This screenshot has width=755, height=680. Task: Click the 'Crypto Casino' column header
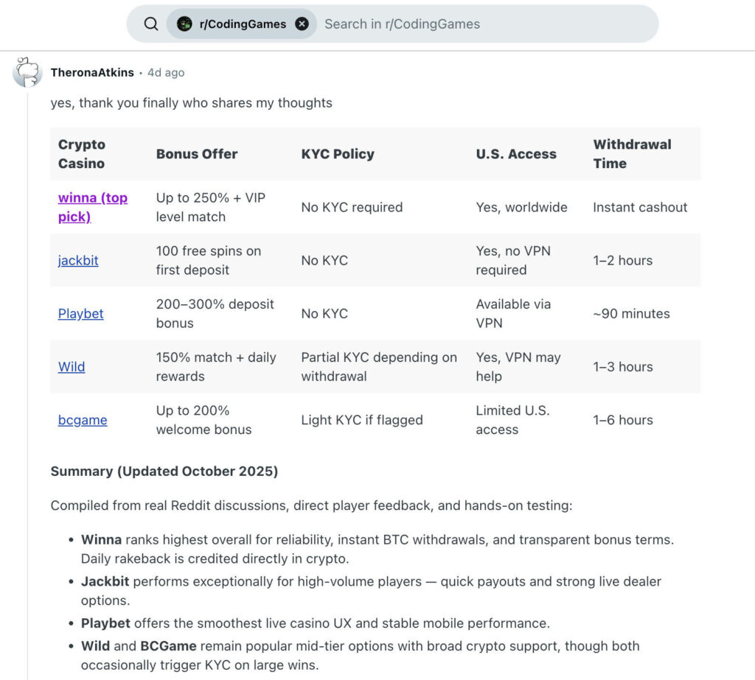82,154
